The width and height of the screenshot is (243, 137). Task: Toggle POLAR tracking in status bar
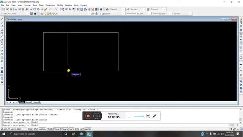point(49,129)
